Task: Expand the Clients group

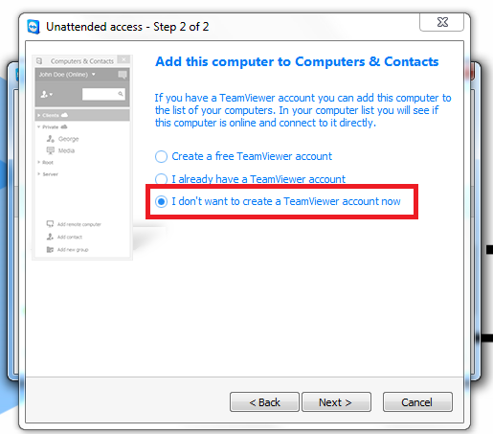Action: coord(39,115)
